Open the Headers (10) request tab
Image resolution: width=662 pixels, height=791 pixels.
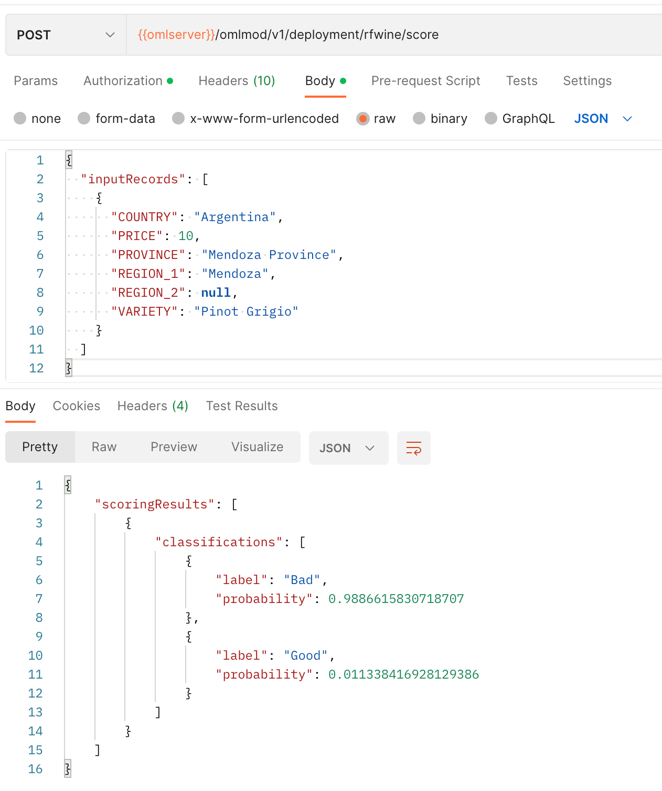[x=237, y=80]
